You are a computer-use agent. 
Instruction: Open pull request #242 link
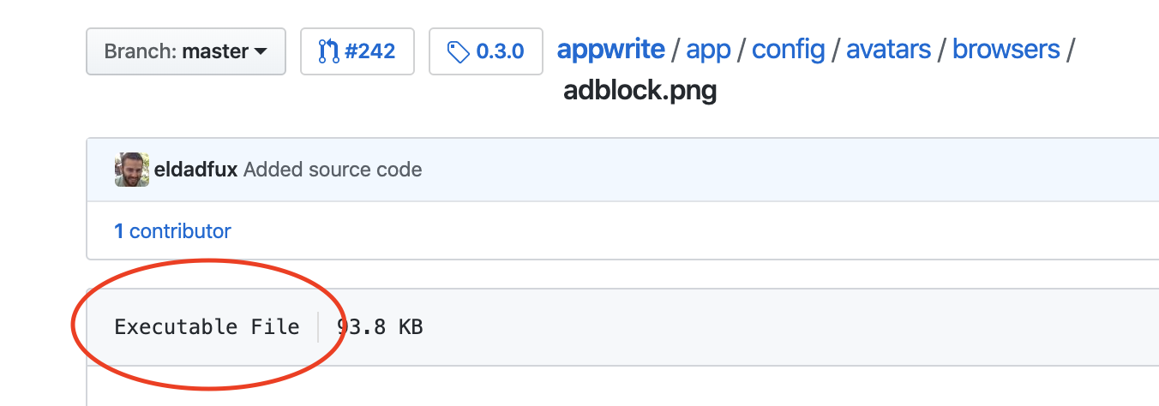coord(357,51)
